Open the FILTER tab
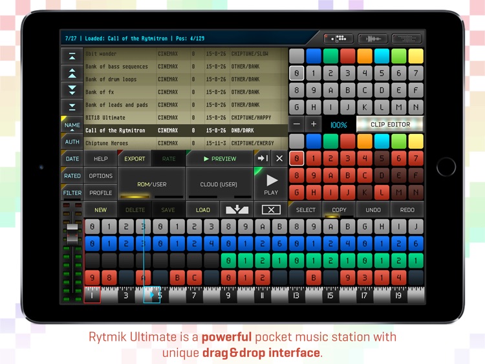This screenshot has height=364, width=485. coord(72,193)
